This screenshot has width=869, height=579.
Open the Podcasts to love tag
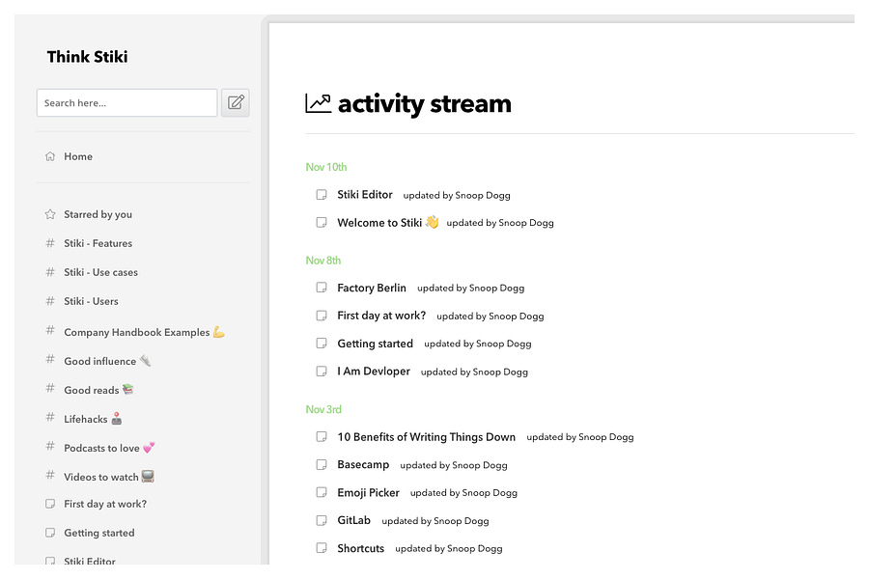[109, 448]
